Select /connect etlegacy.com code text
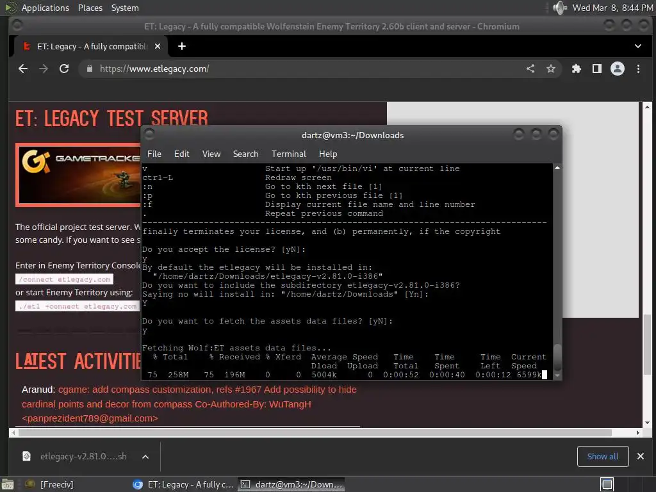The image size is (656, 492). (x=65, y=279)
